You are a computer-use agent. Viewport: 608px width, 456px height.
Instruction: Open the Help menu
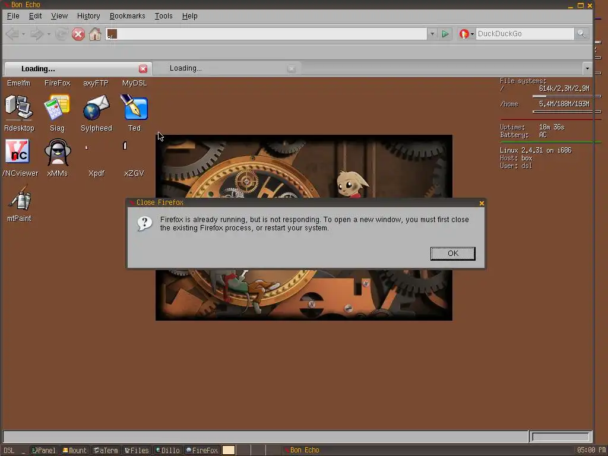[x=189, y=16]
